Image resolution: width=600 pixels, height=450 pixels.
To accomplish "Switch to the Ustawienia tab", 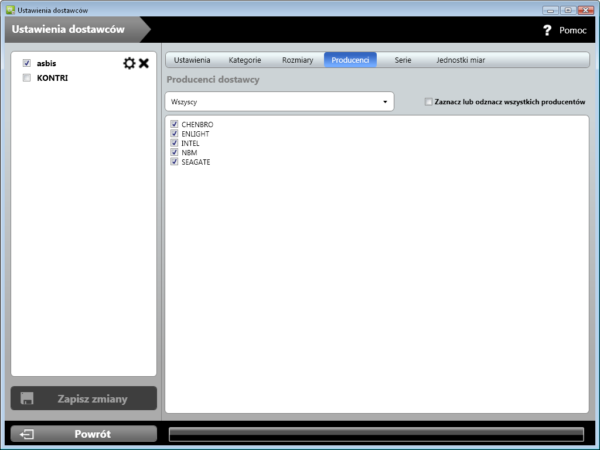I will (192, 60).
